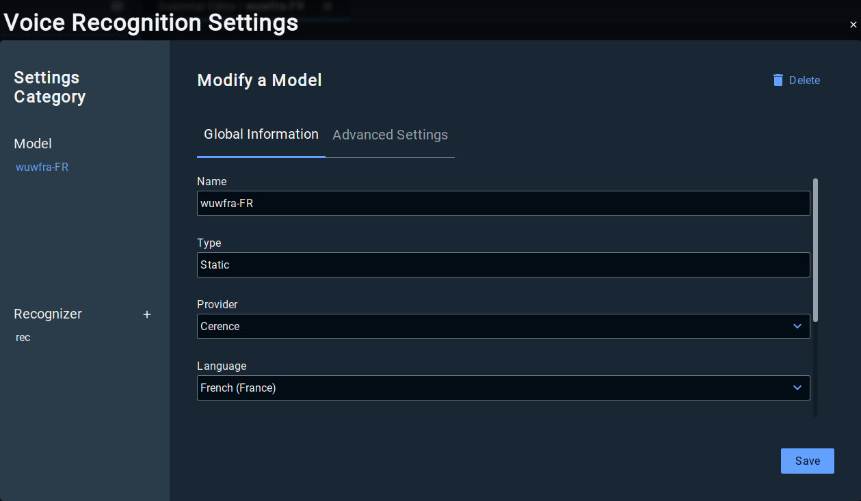The image size is (861, 501).
Task: Click the vertical scrollbar in the form
Action: [815, 249]
